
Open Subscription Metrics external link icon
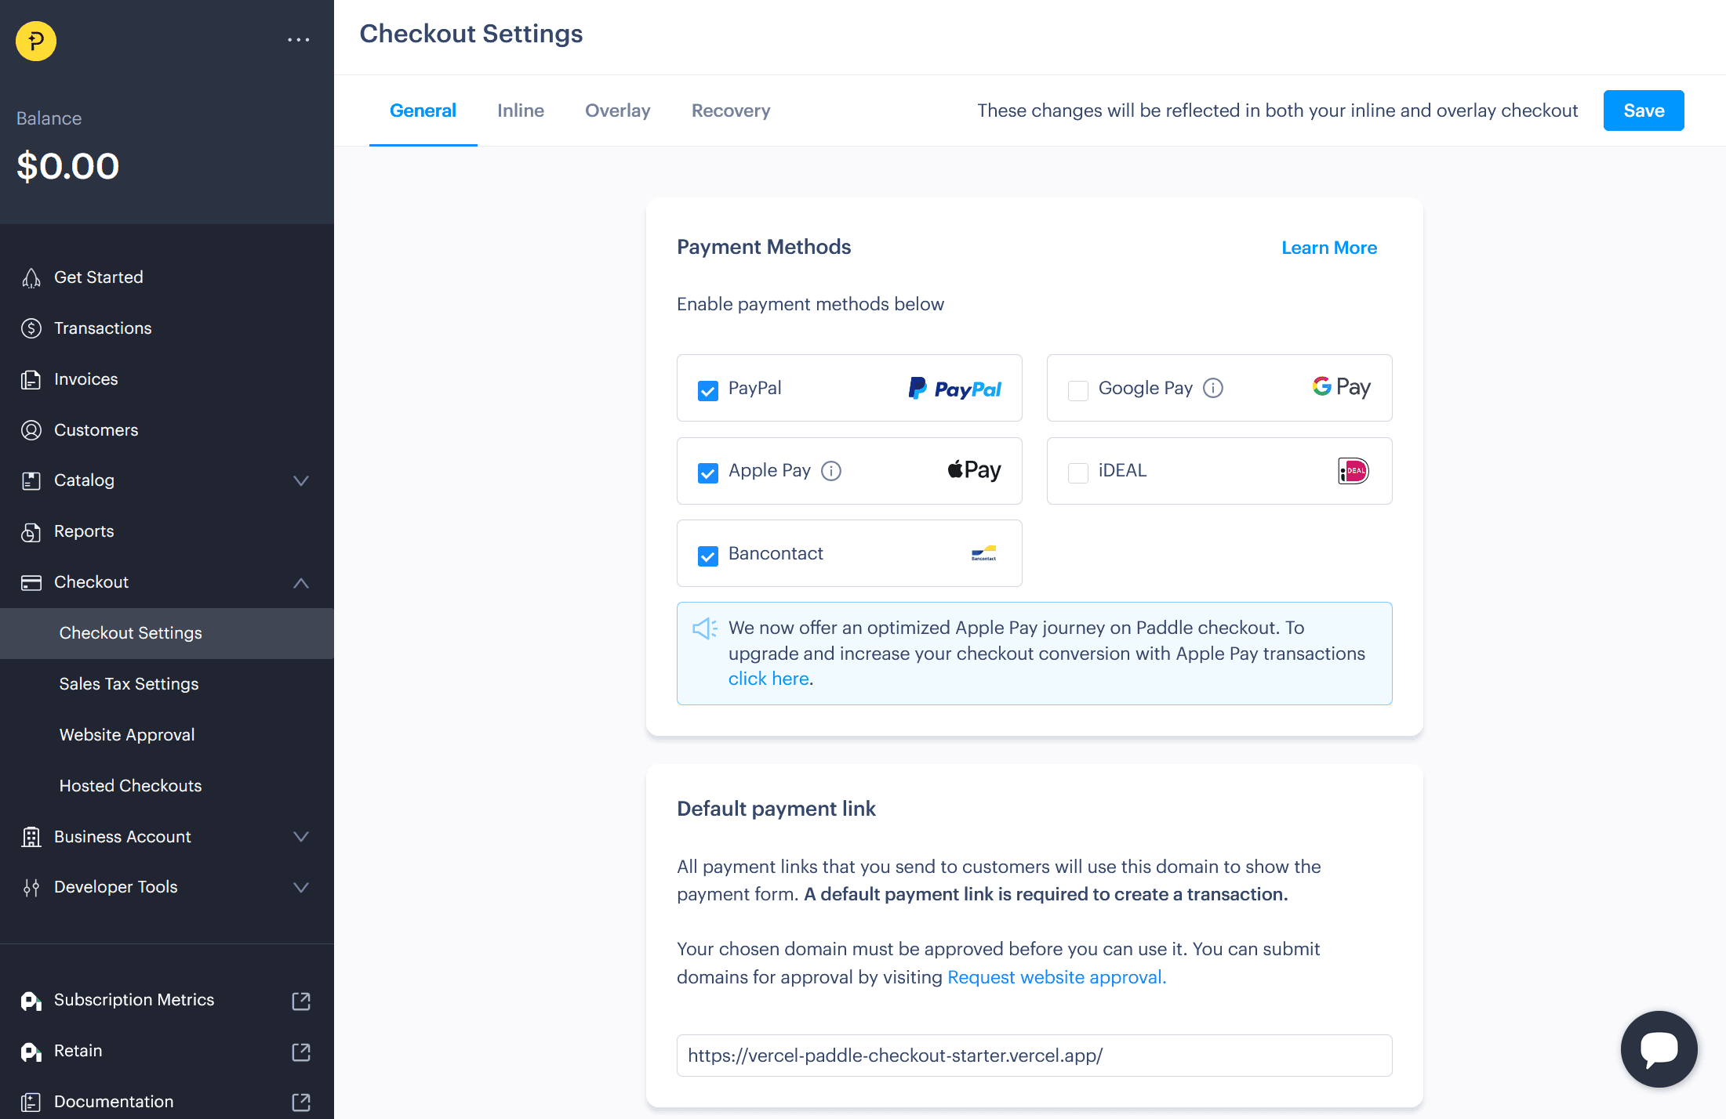pyautogui.click(x=301, y=1001)
